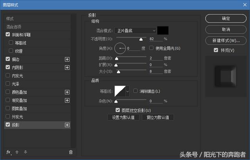Click the 不透明度 slider handle

point(141,39)
